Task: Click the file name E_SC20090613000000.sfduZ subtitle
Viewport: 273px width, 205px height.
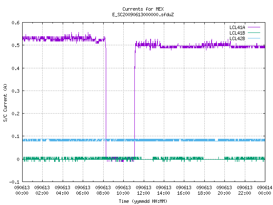Action: (143, 15)
